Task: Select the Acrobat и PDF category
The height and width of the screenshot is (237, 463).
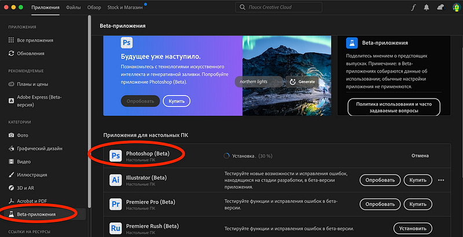Action: (32, 201)
